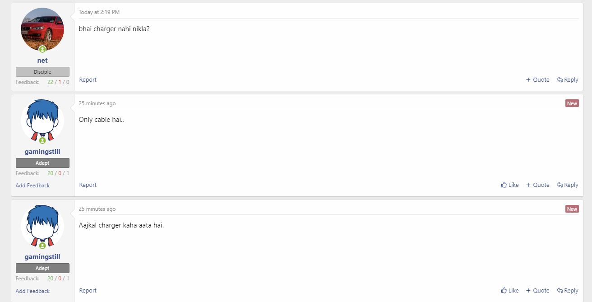Viewport: 592px width, 302px height.
Task: Click Add Feedback under the 'Aajkal charger' post author
Action: pos(32,291)
